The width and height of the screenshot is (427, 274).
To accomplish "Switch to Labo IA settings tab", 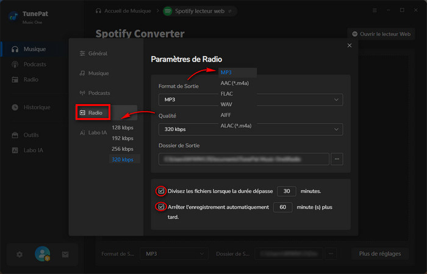I will pyautogui.click(x=93, y=133).
